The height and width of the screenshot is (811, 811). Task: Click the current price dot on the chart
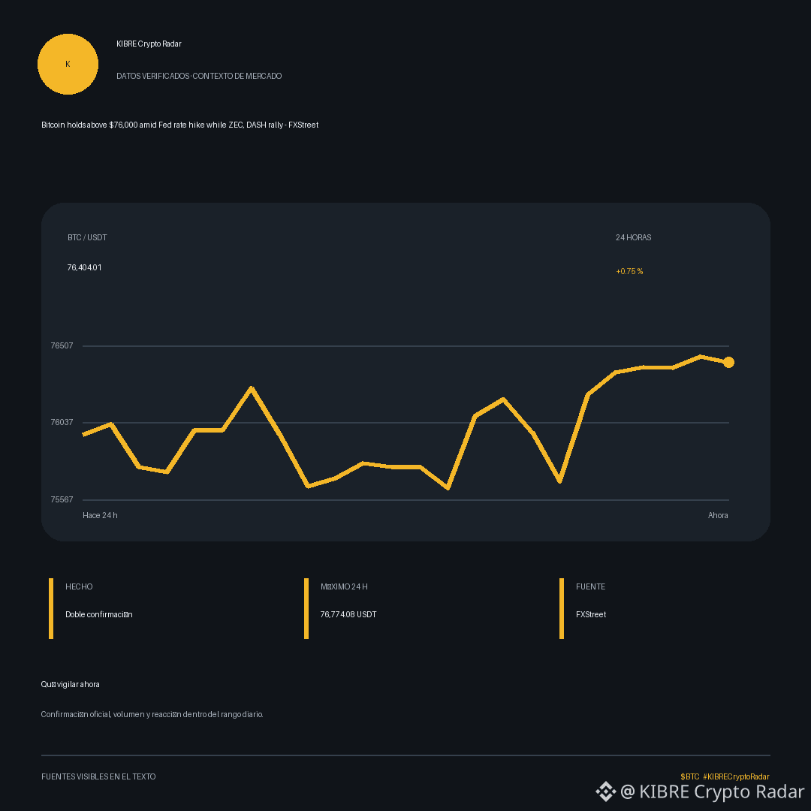coord(728,362)
